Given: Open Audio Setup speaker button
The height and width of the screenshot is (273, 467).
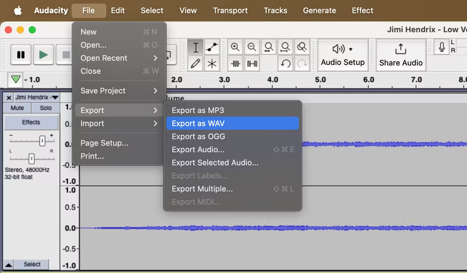Looking at the screenshot, I should pos(343,55).
